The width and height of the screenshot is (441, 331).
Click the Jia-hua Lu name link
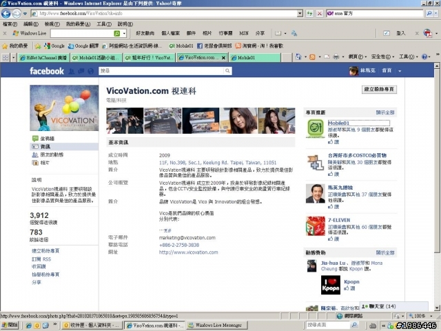pyautogui.click(x=333, y=263)
